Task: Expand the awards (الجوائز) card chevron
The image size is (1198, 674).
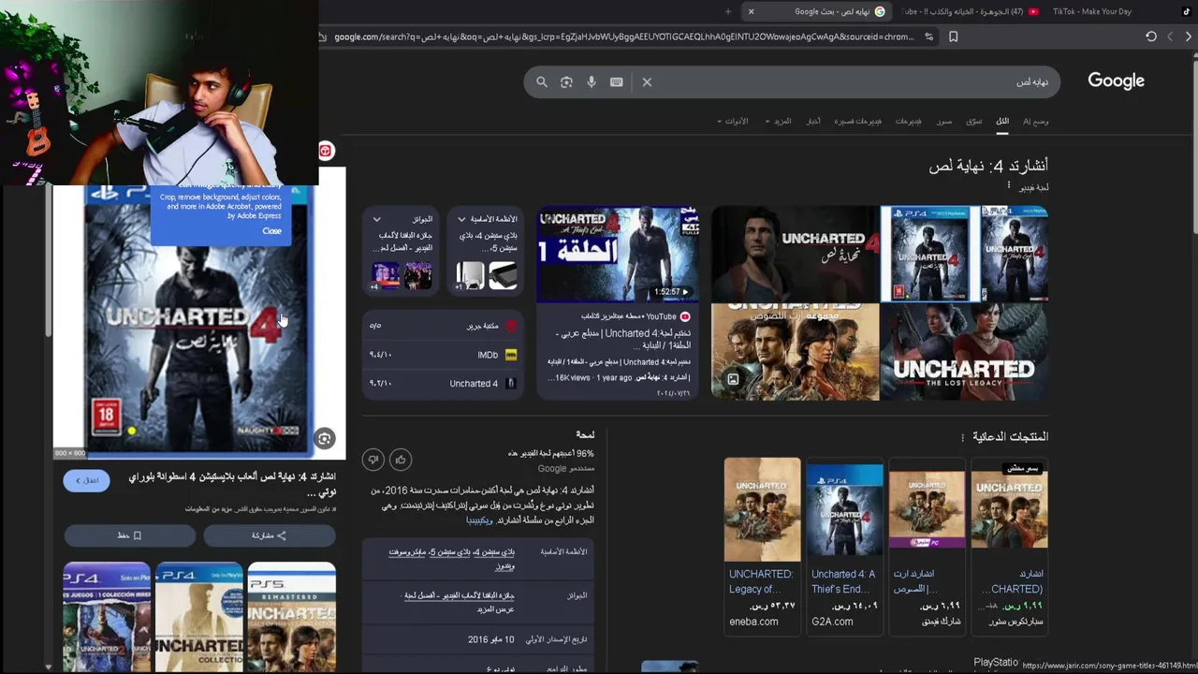Action: [377, 219]
